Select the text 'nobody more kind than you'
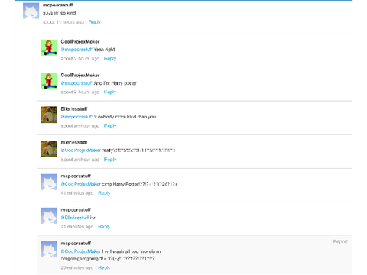Screen dimensions: 367x275 125,117
